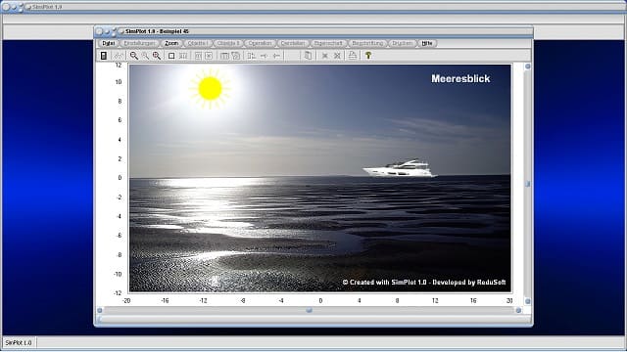Open the Hilfe menu
627x352 pixels.
[427, 43]
